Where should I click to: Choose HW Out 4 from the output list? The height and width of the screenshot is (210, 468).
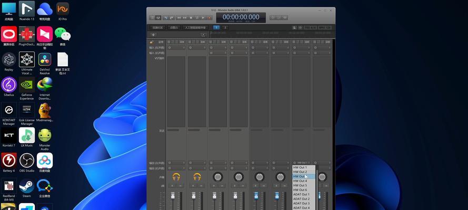pyautogui.click(x=304, y=181)
